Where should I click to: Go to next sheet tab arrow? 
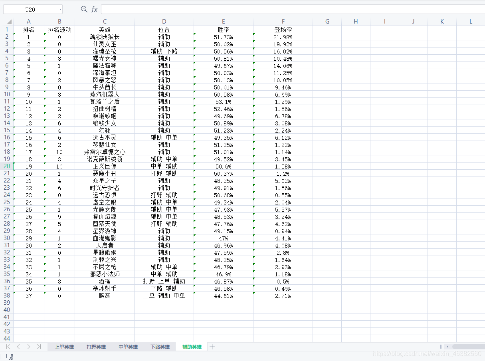coord(29,347)
